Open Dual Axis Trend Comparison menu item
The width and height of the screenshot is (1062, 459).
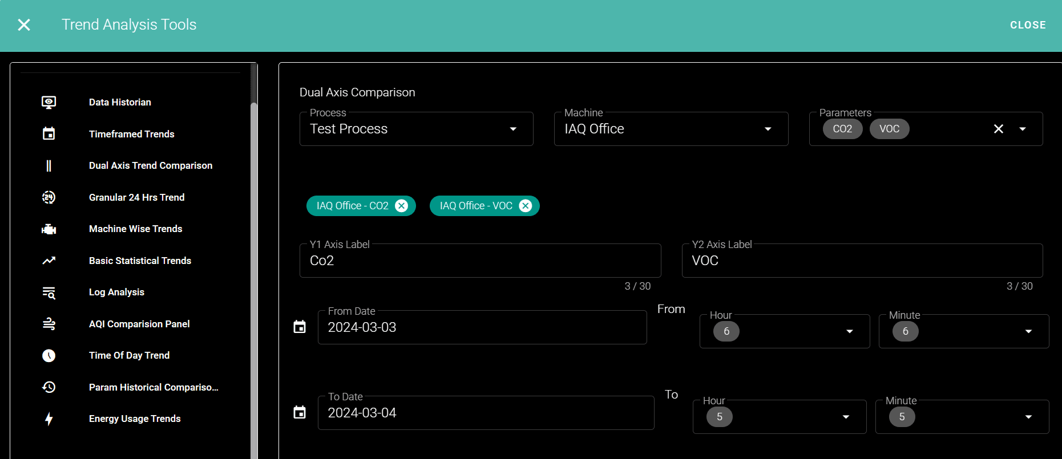coord(151,165)
